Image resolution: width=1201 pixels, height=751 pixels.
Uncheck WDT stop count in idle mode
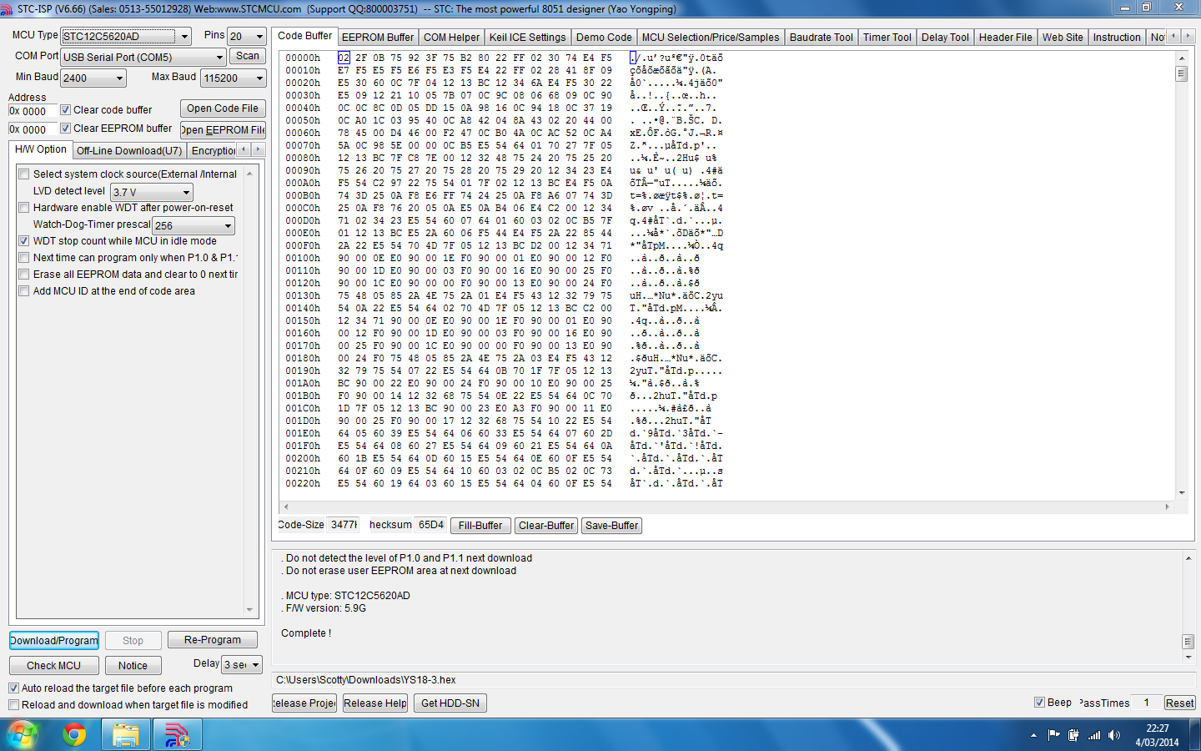click(24, 240)
